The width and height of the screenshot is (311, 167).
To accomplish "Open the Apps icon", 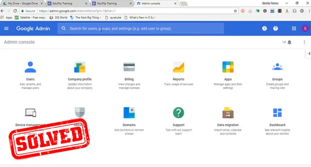I will coord(228,67).
